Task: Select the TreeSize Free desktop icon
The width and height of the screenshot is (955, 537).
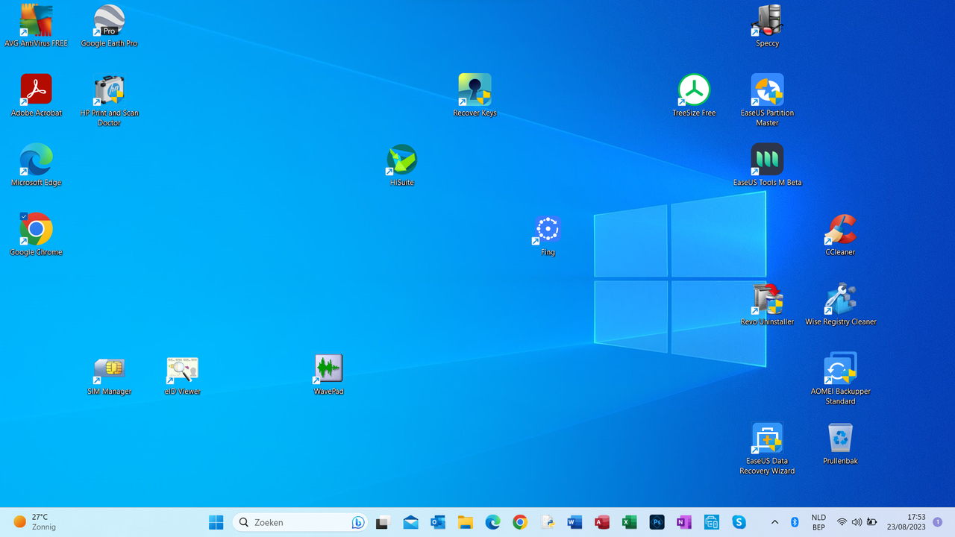Action: coord(694,95)
